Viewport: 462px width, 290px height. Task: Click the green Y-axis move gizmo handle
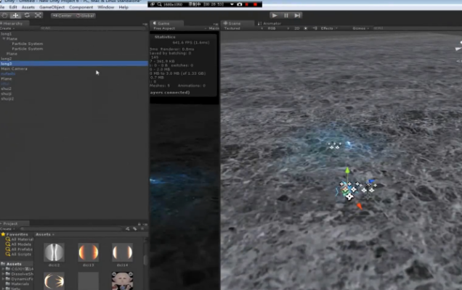(347, 171)
